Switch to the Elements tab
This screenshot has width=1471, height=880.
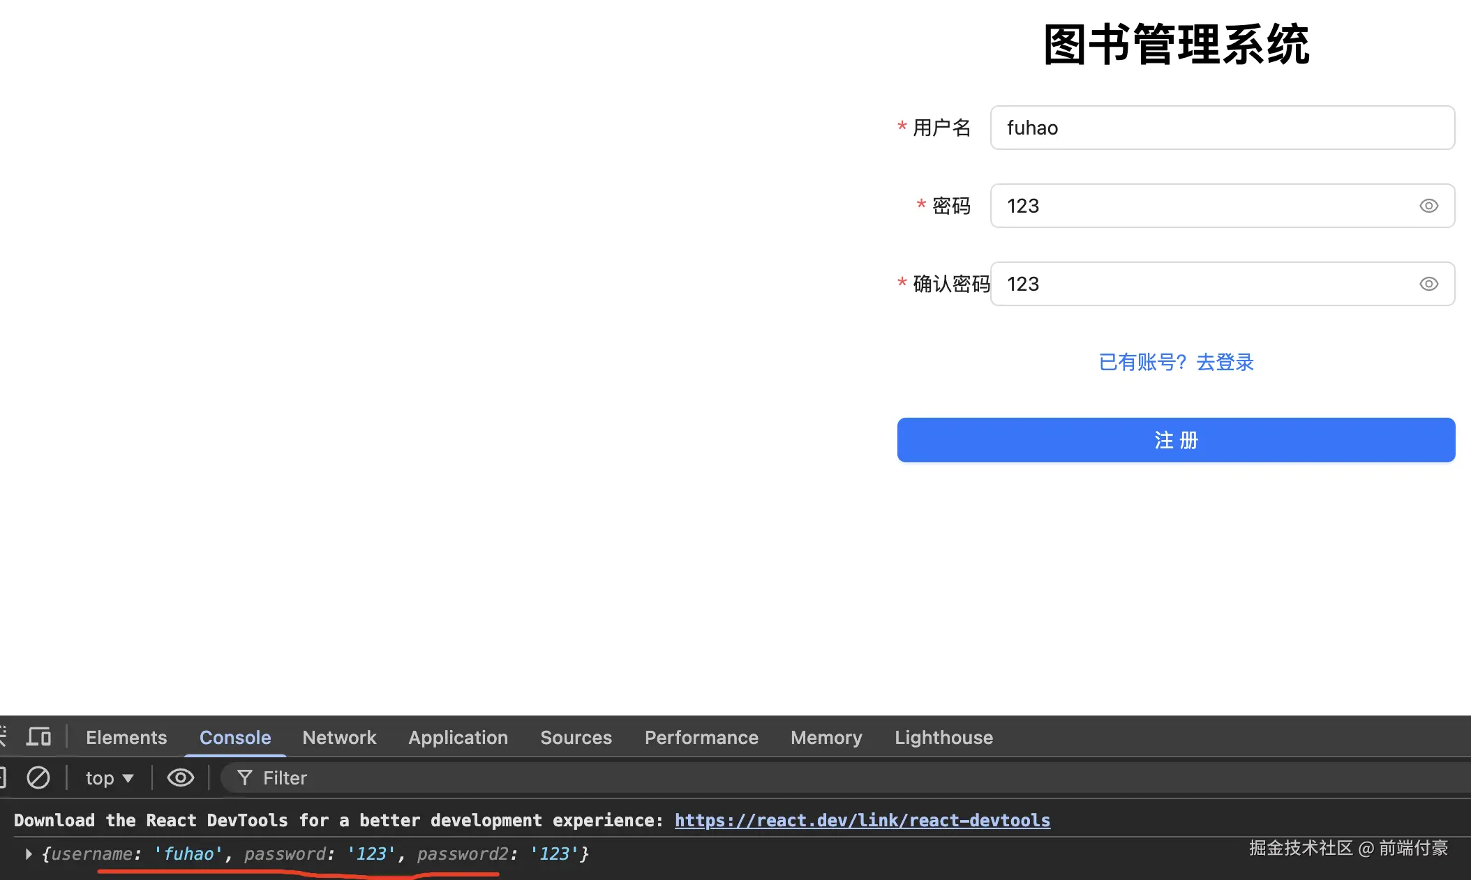[126, 737]
